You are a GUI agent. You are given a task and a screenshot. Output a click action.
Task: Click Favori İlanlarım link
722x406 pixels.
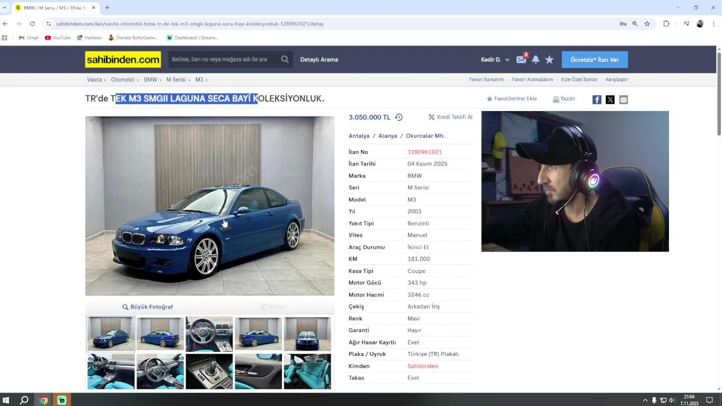486,80
